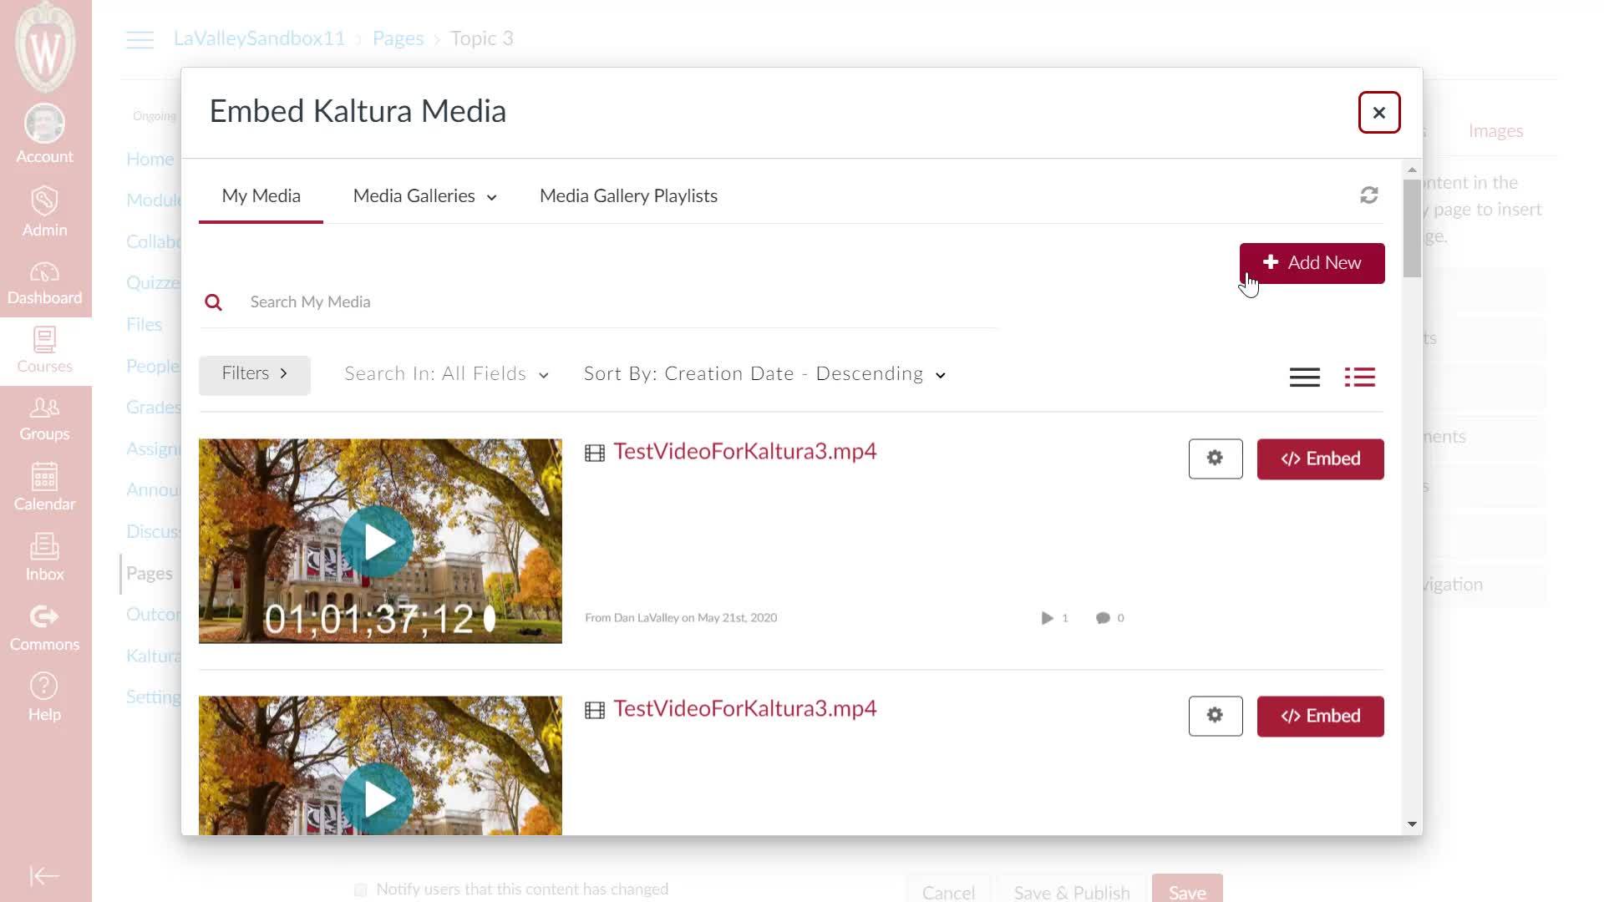Click the Add New button
The width and height of the screenshot is (1604, 902).
(x=1312, y=263)
